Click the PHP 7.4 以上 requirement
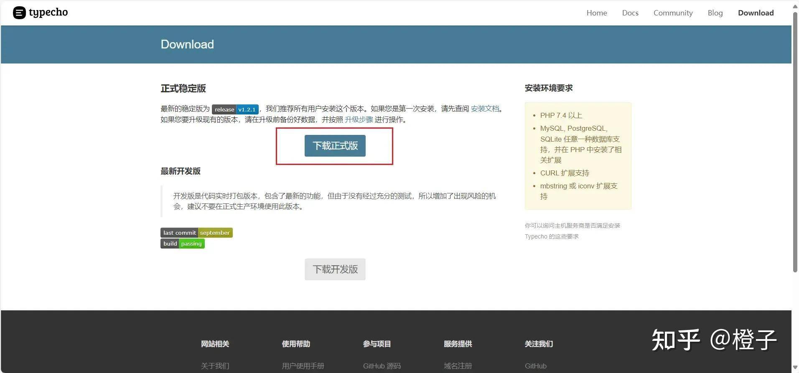 coord(561,115)
